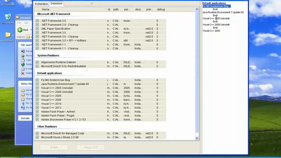281x158 pixels.
Task: Click the Delete red X icon in Explorer sidebar
Action: click(x=23, y=73)
